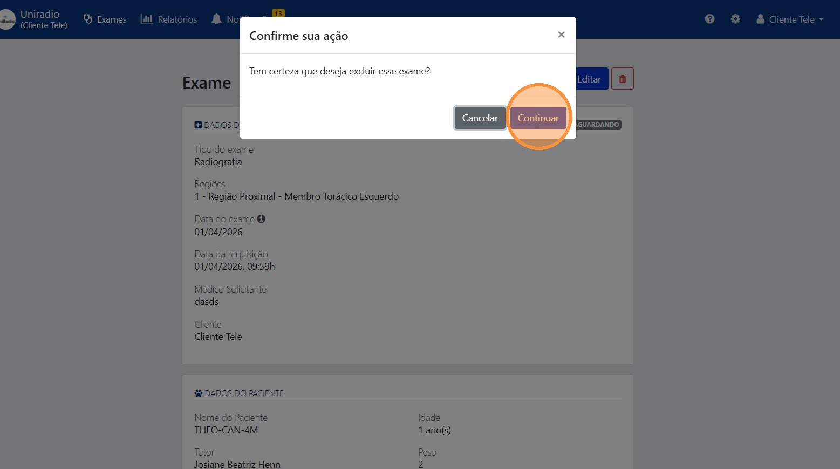Viewport: 840px width, 469px height.
Task: Click the user icon next to Cliente Tele
Action: 760,19
